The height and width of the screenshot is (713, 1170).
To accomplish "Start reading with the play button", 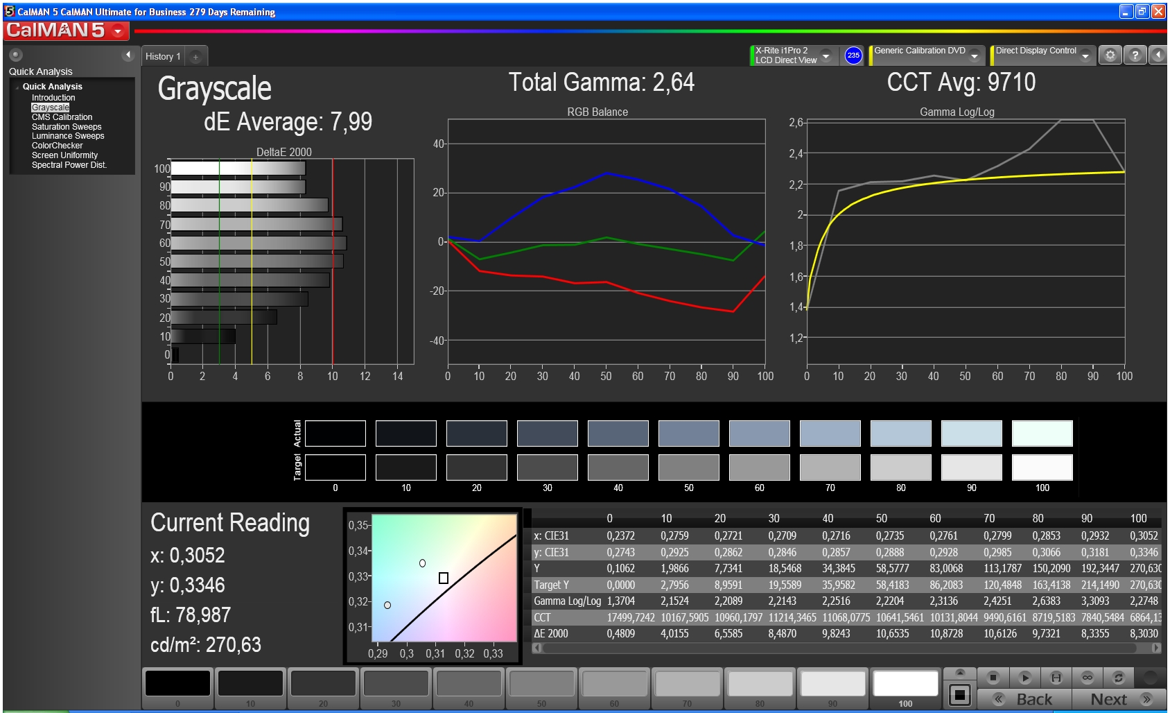I will pyautogui.click(x=1024, y=678).
